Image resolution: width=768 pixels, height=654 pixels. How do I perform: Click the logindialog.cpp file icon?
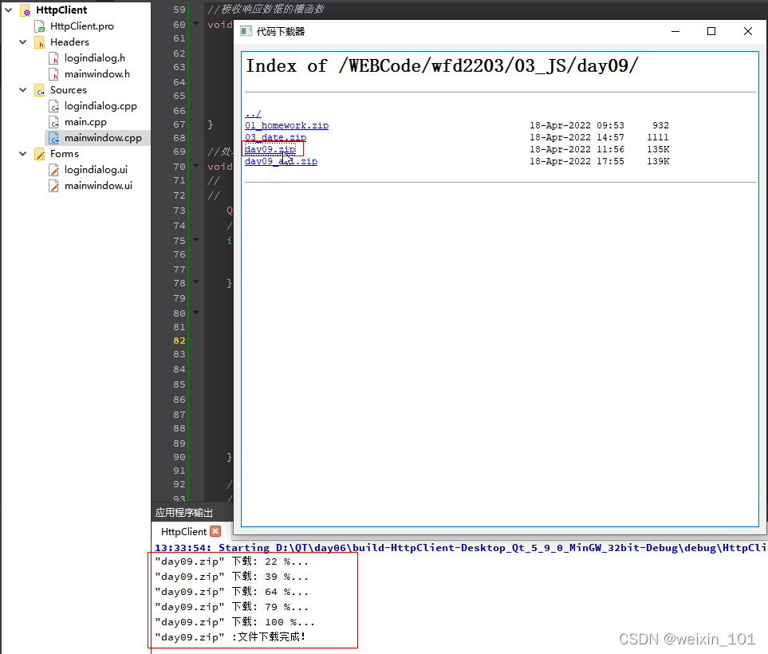tap(54, 106)
